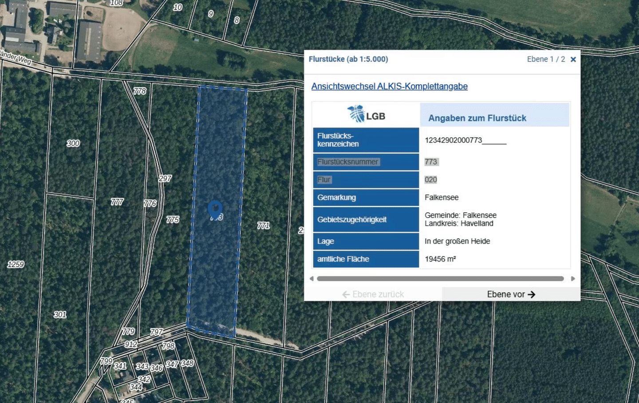Viewport: 639px width, 403px height.
Task: Select parcel 777 on the map
Action: [x=117, y=202]
